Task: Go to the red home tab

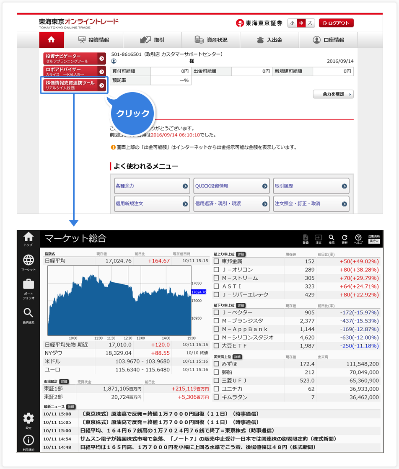Action: (x=52, y=40)
